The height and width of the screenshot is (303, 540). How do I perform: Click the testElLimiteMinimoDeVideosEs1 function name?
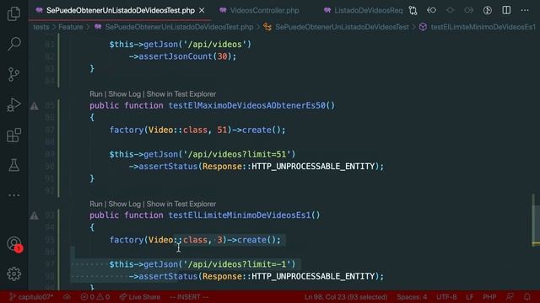click(240, 215)
